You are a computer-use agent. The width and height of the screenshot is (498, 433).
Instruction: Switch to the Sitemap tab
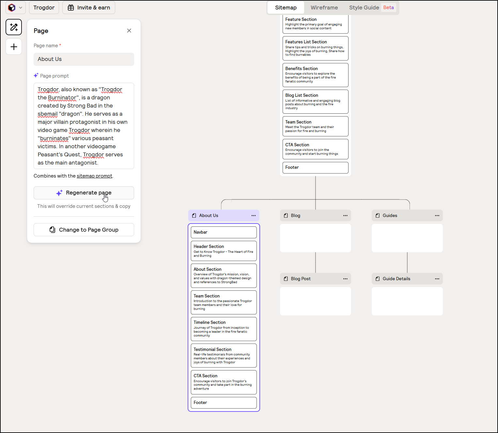pos(286,7)
